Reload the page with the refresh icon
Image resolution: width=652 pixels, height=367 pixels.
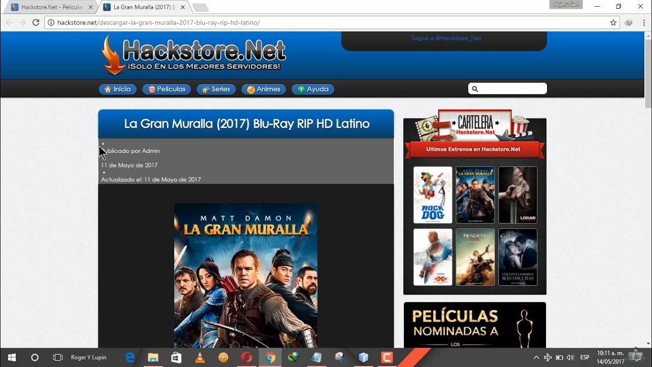point(36,22)
